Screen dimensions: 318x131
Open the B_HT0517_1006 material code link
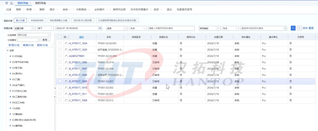pos(78,62)
